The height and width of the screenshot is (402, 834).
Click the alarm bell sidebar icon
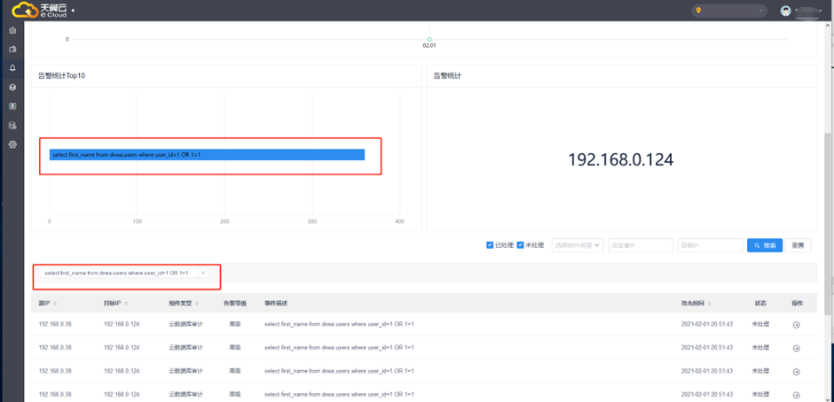click(12, 68)
